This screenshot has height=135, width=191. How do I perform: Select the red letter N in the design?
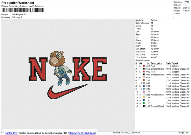click(x=38, y=69)
